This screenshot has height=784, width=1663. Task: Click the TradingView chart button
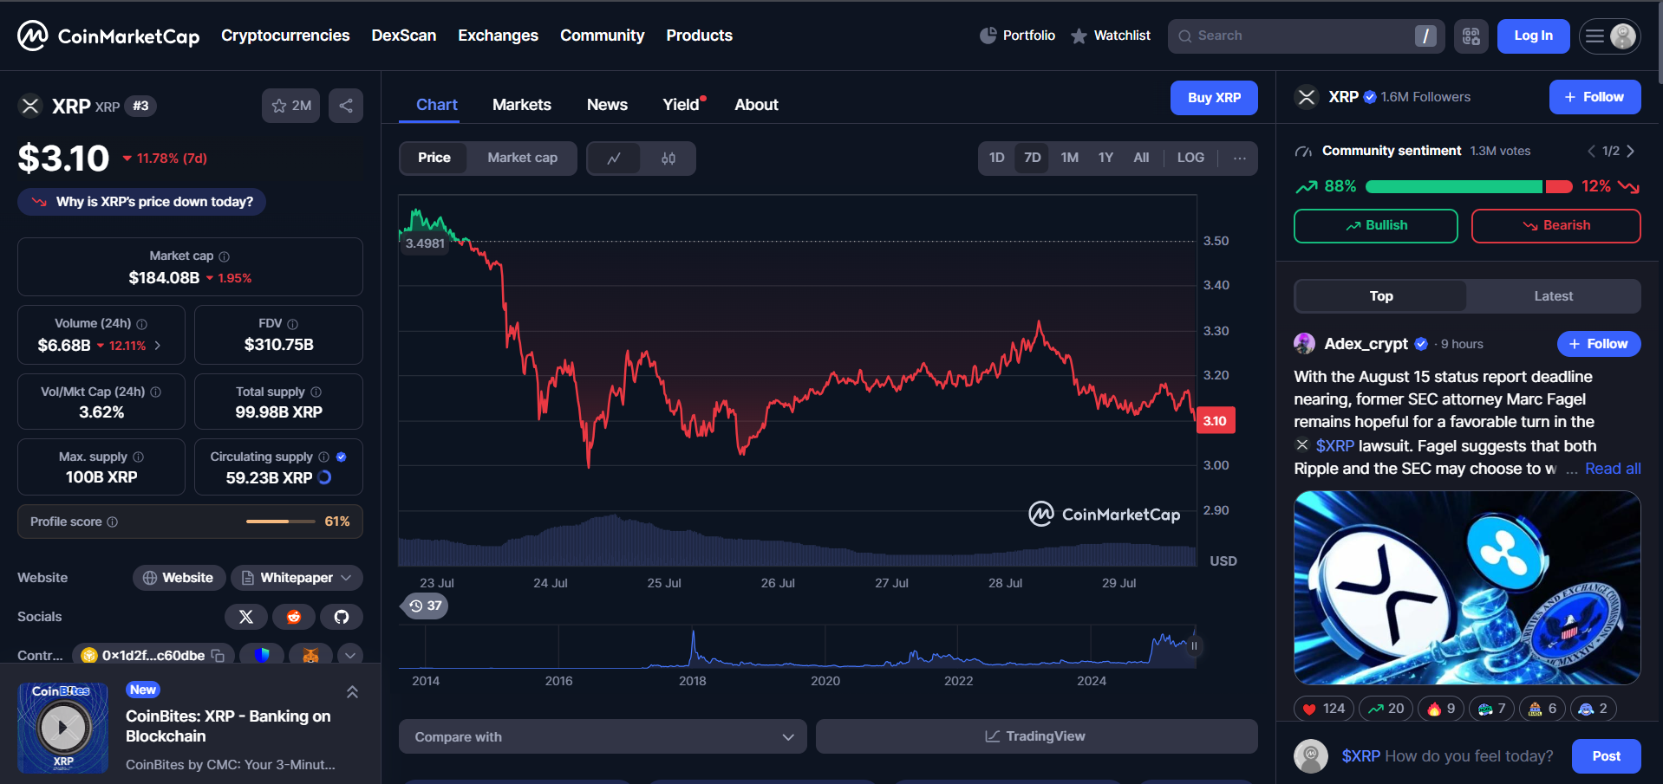[x=1036, y=736]
